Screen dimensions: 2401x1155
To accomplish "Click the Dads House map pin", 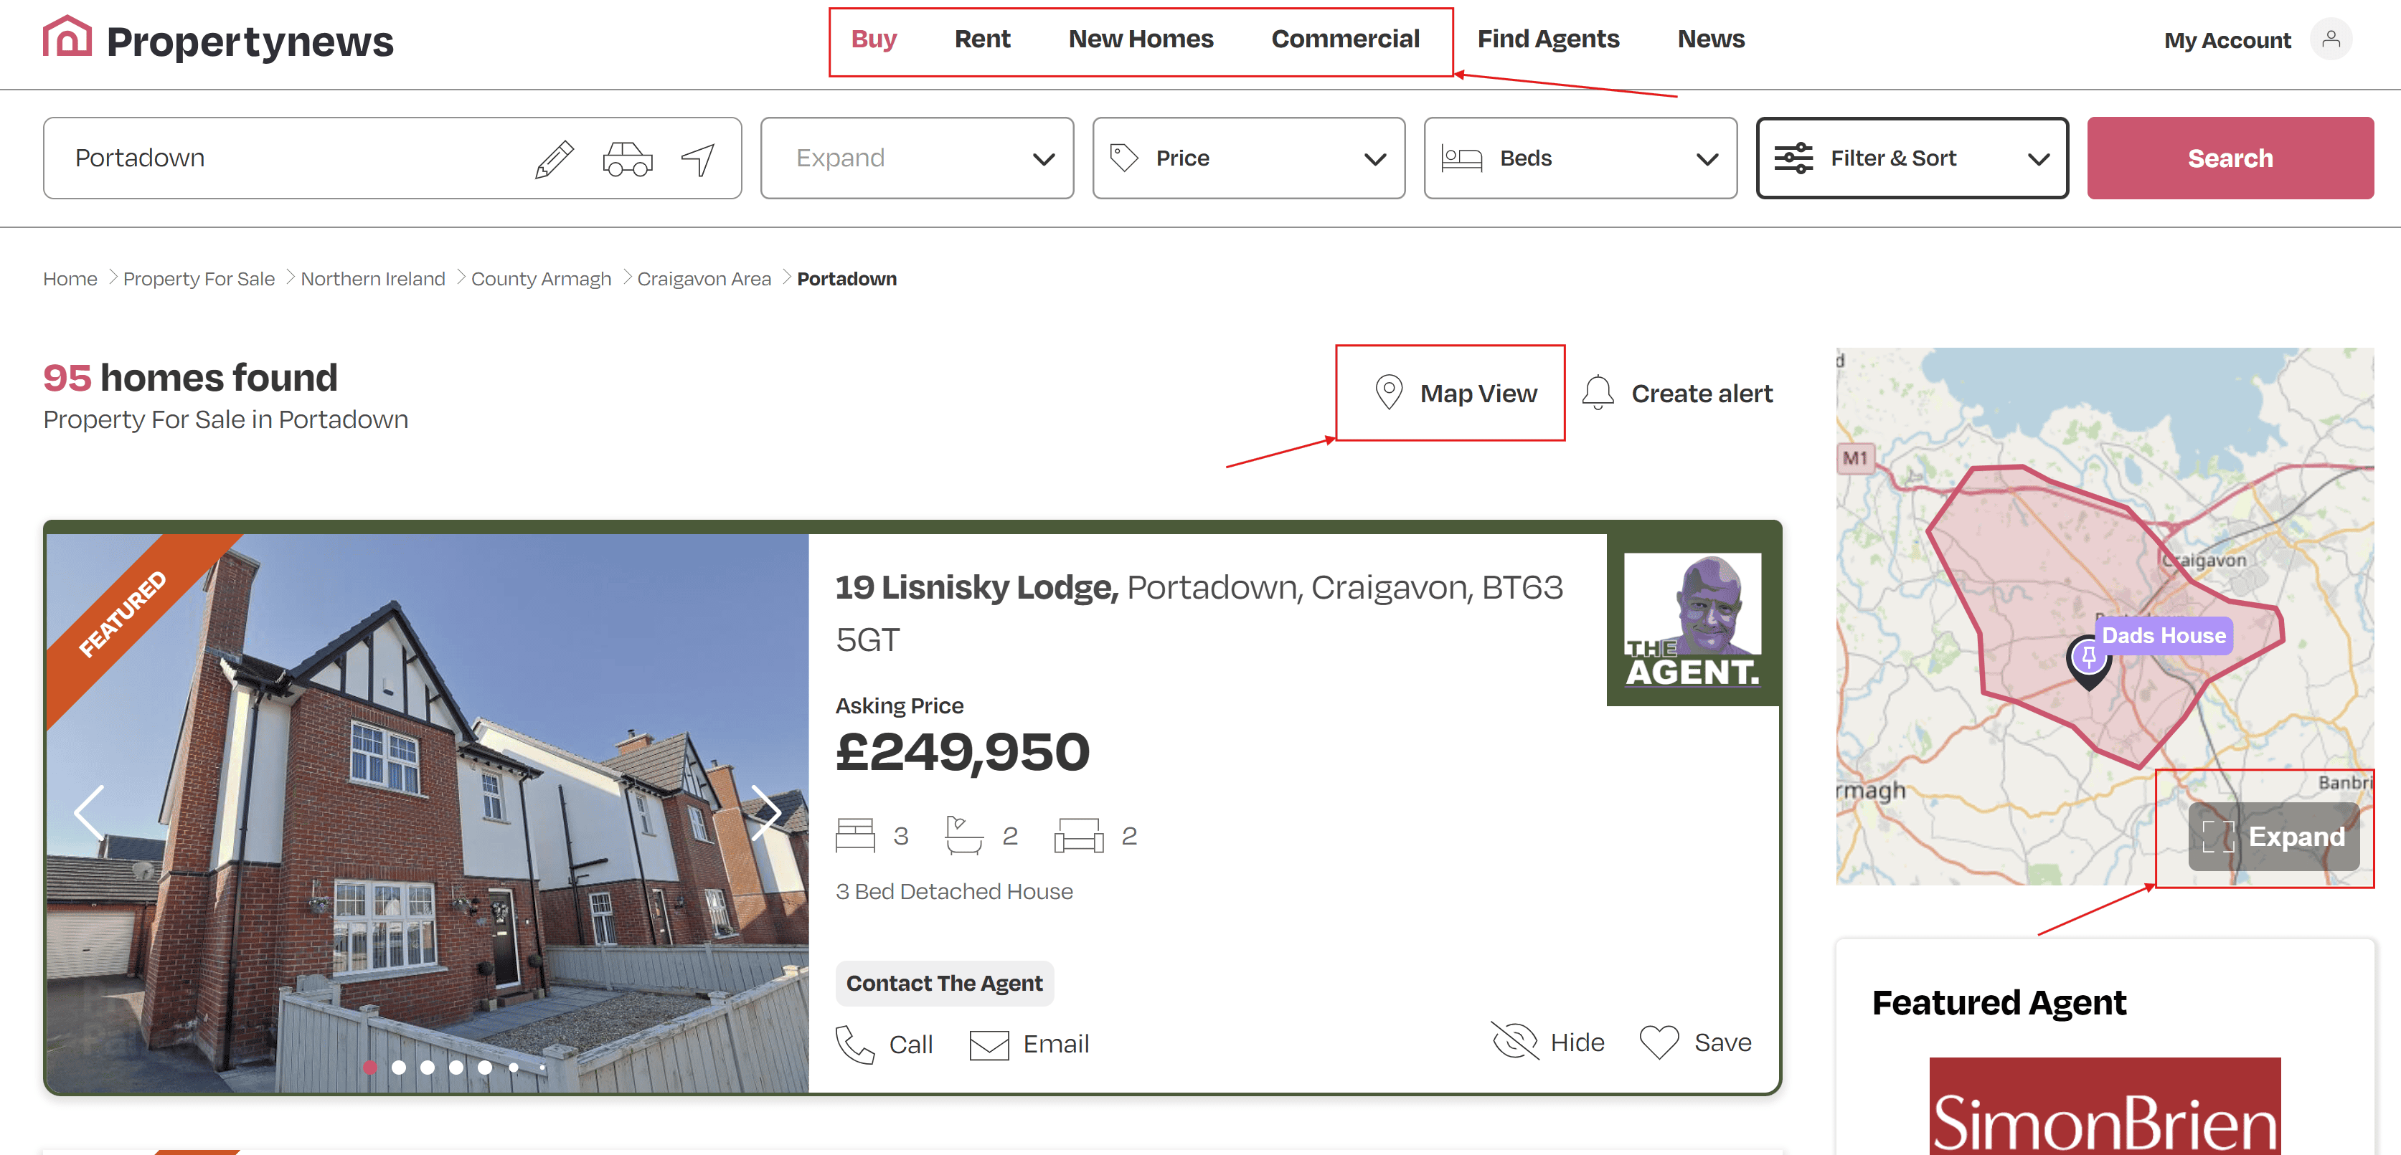I will pyautogui.click(x=2089, y=662).
